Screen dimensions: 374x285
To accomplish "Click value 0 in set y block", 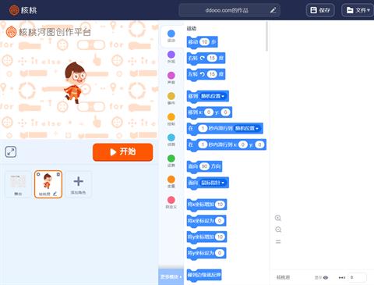I will coord(220,253).
